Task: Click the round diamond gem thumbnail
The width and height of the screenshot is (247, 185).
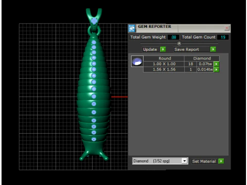Action: click(x=137, y=61)
